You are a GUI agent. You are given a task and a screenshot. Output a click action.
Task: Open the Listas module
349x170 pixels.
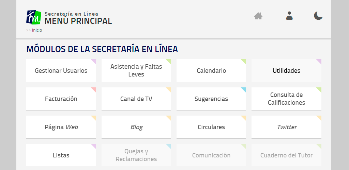(x=61, y=155)
